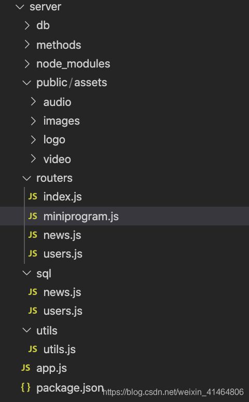Expand the db folder chevron
Viewport: 249px width, 402px height.
(x=27, y=25)
